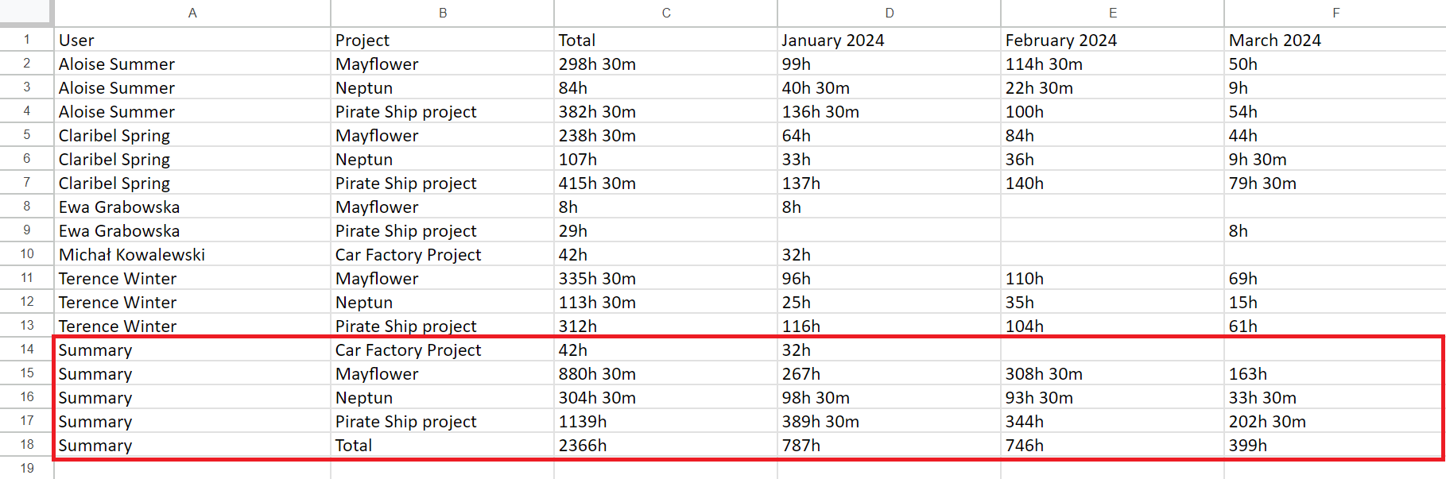Screen dimensions: 1446x479
Task: Select 'Car Factory Project' in Summary row 14
Action: point(443,350)
